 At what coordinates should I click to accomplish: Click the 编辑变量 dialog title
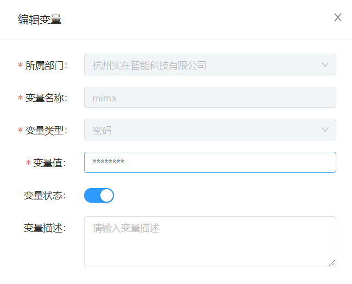(40, 20)
